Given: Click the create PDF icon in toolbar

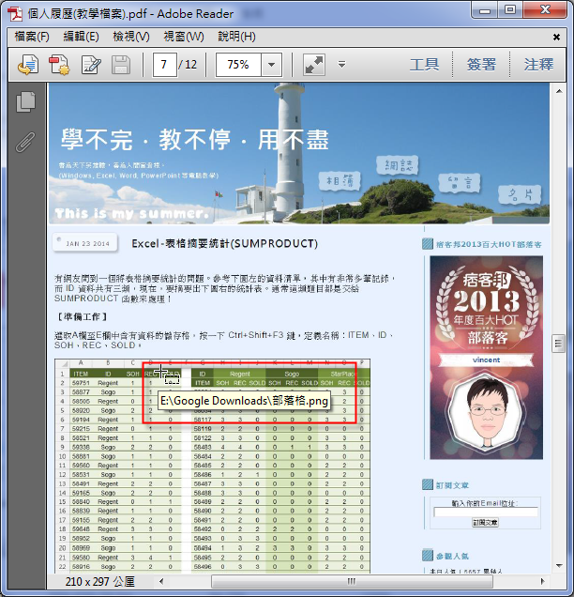Looking at the screenshot, I should pos(59,65).
